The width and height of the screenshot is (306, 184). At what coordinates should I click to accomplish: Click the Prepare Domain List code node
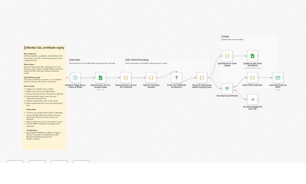point(126,78)
